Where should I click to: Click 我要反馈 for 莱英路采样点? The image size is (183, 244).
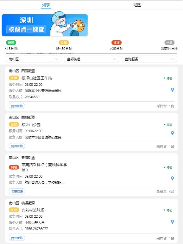coord(17,192)
